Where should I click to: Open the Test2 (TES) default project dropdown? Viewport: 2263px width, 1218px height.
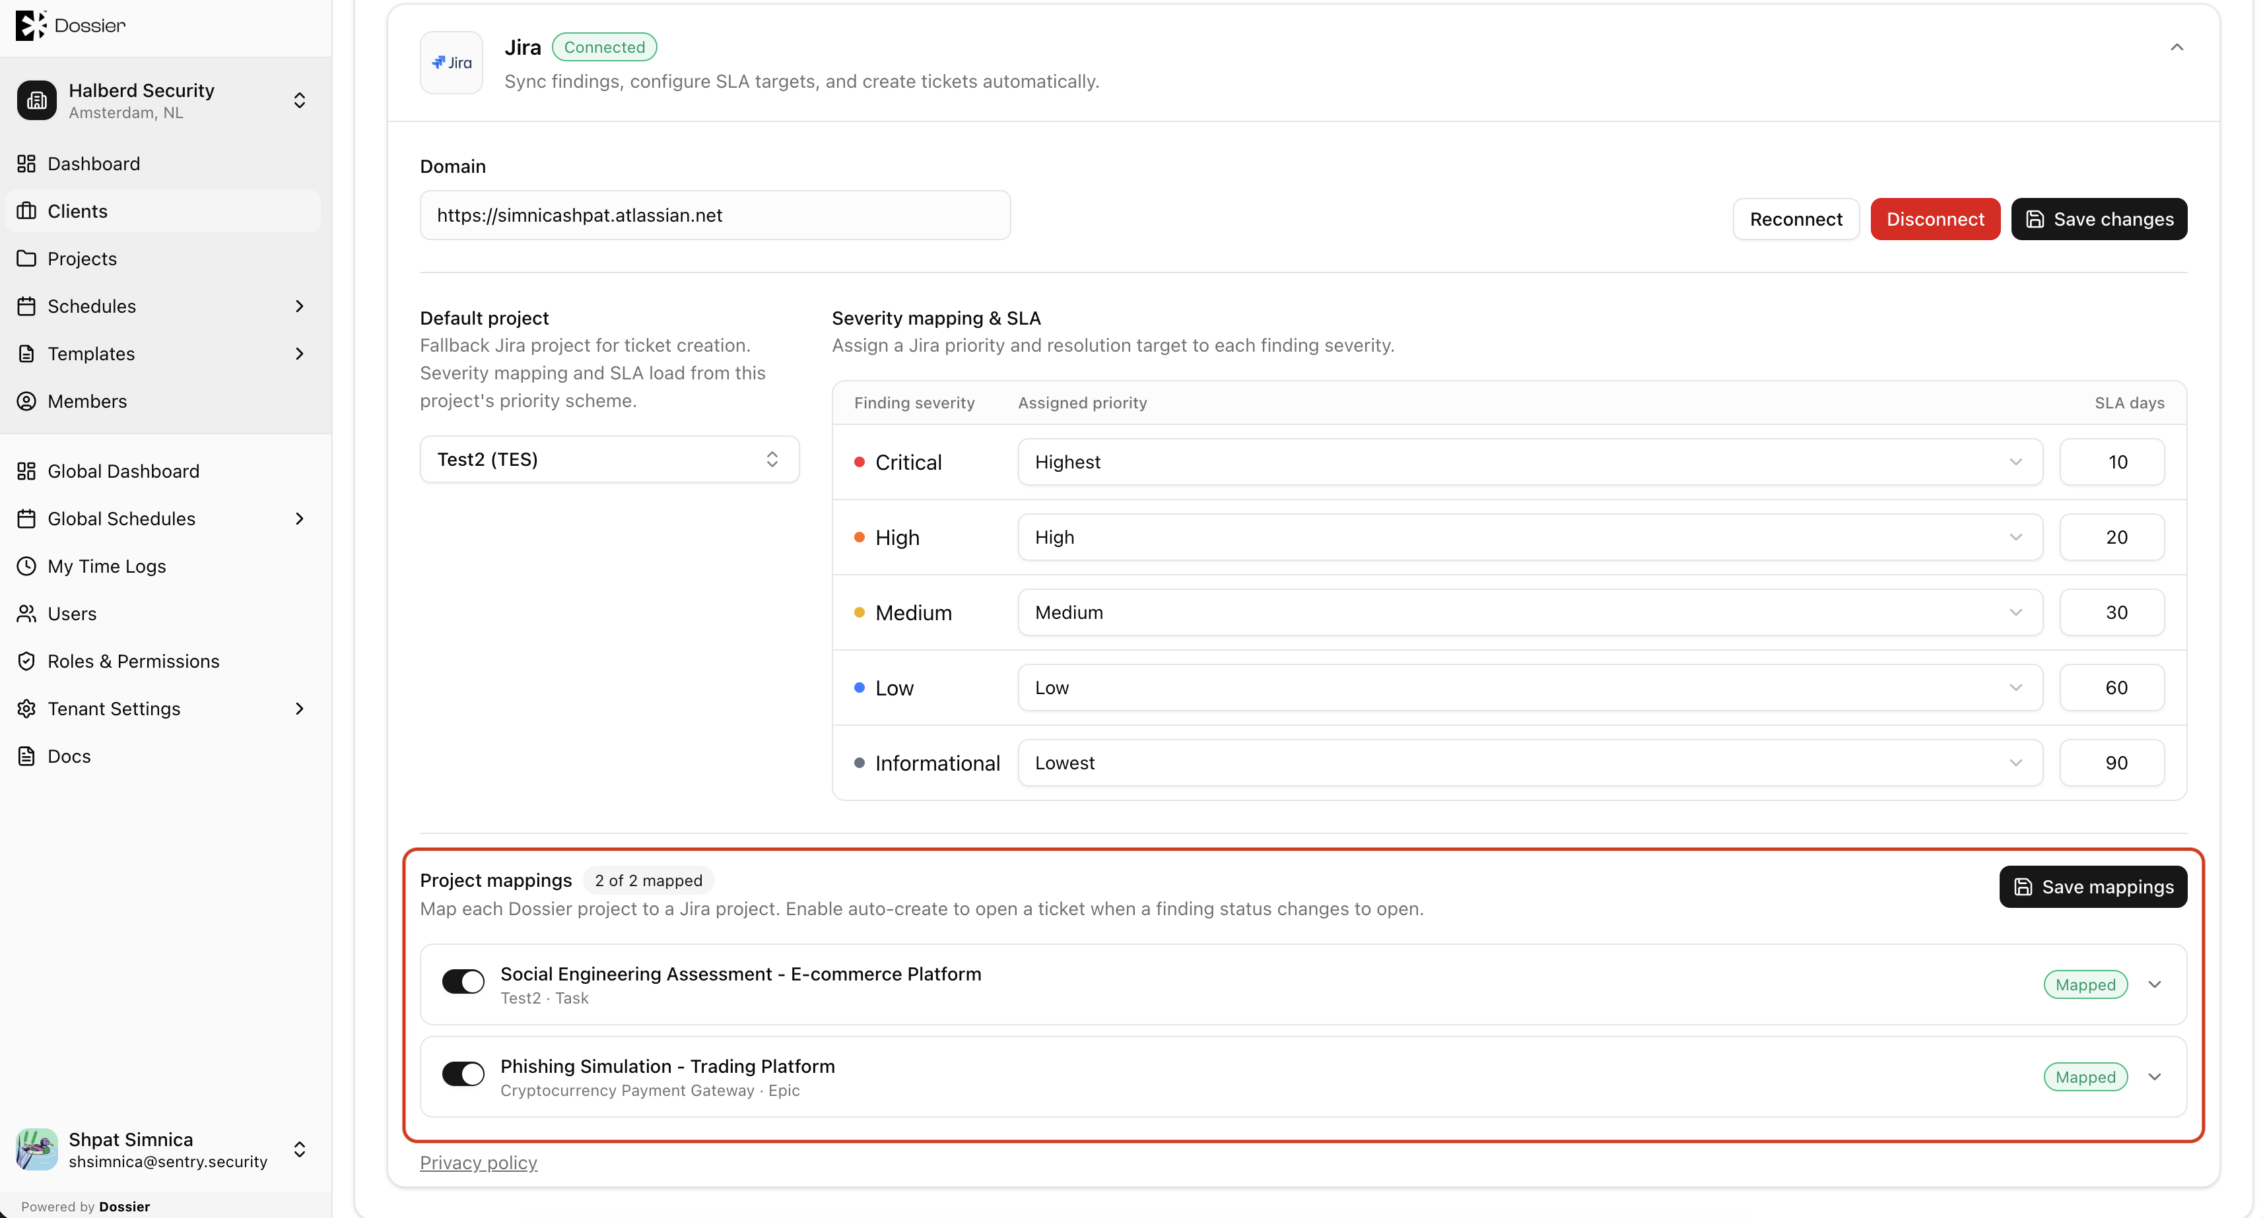tap(610, 459)
